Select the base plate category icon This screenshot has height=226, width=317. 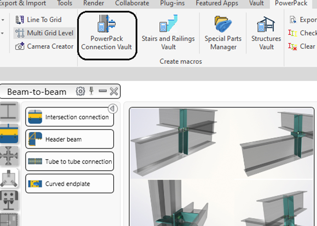pyautogui.click(x=9, y=200)
